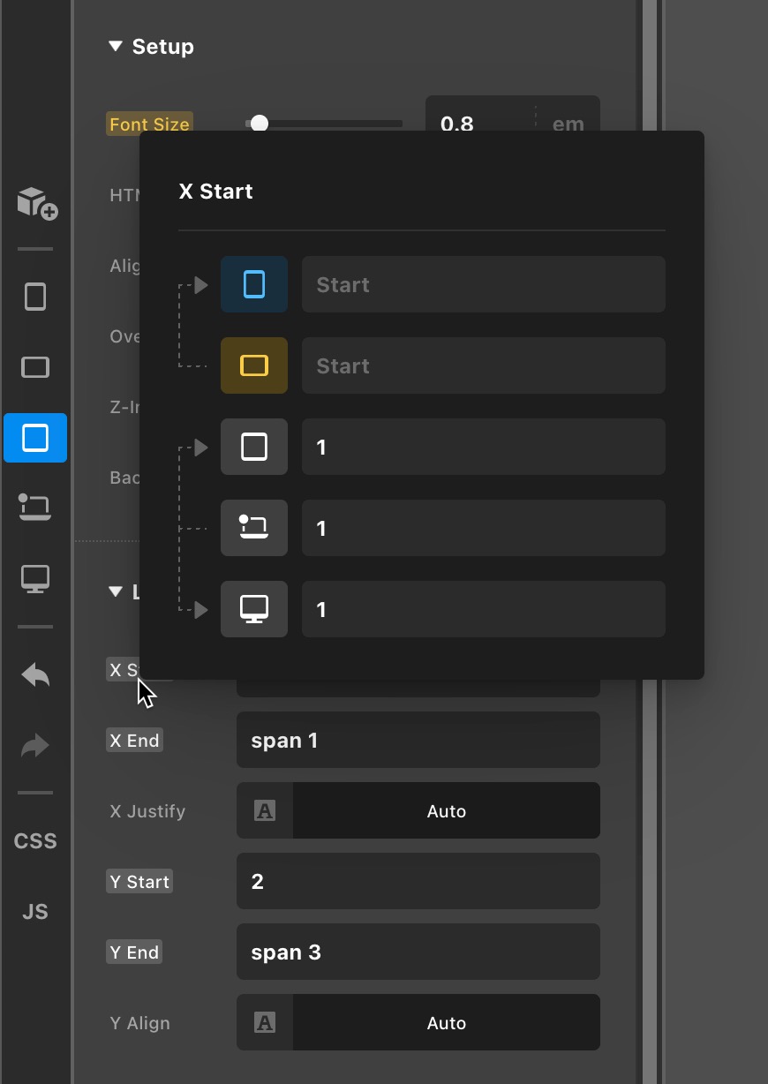Open the CSS editor
768x1084 pixels.
click(x=35, y=841)
